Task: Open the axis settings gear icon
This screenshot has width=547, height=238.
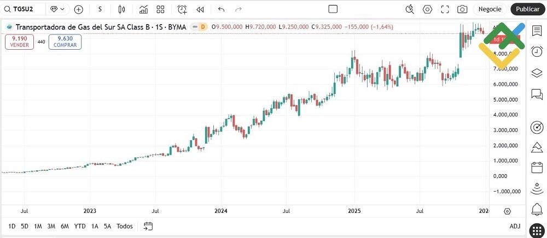Action: [507, 211]
